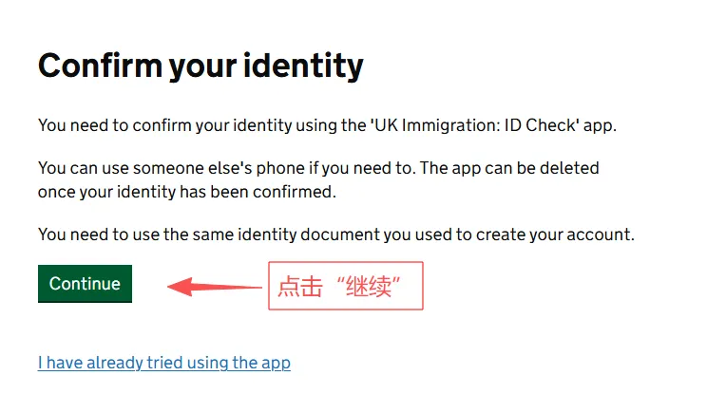This screenshot has height=413, width=726.
Task: Click the tail end of the red arrow line
Action: point(258,286)
